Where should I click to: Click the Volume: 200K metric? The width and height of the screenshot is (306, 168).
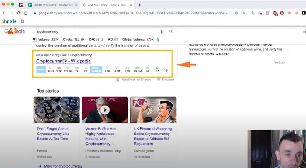click(48, 40)
